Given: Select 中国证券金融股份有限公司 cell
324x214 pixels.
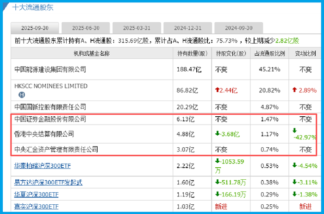Looking at the screenshot, I should 50,119.
